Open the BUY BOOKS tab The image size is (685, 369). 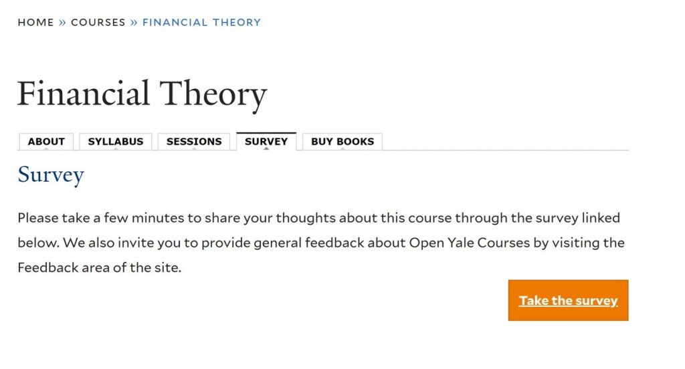pos(342,142)
